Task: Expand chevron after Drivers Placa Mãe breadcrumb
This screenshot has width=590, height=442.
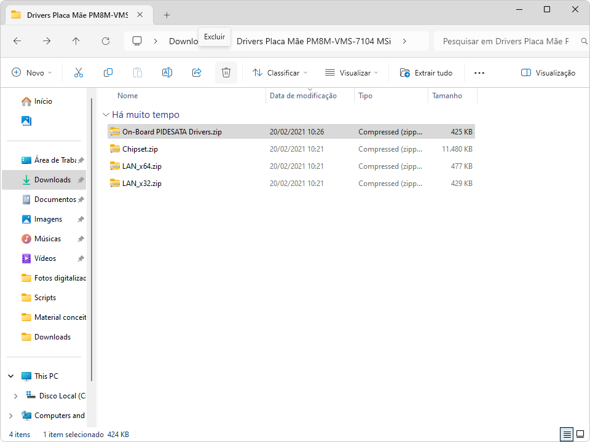Action: (x=404, y=41)
